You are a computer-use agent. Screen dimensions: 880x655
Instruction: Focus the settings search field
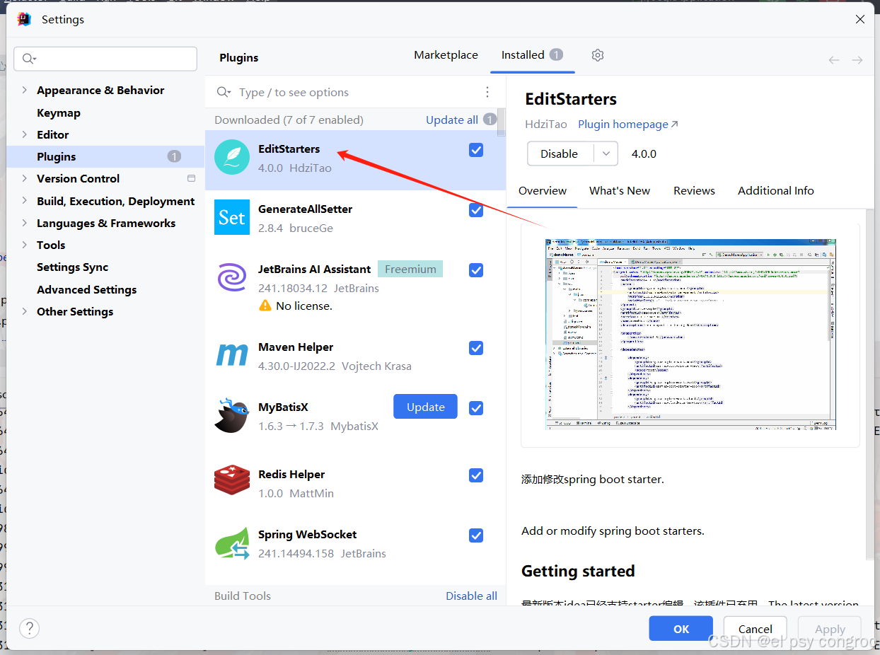point(105,59)
